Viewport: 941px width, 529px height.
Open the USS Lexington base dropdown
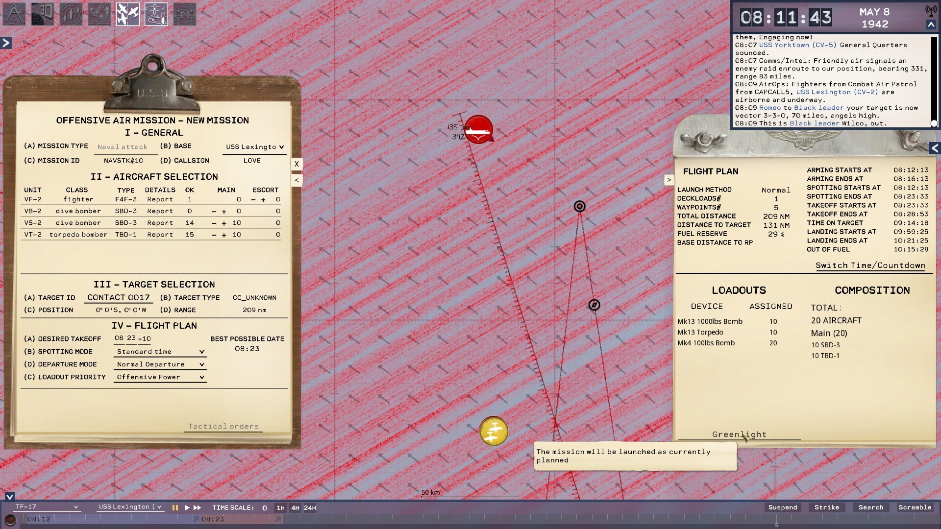[x=254, y=147]
